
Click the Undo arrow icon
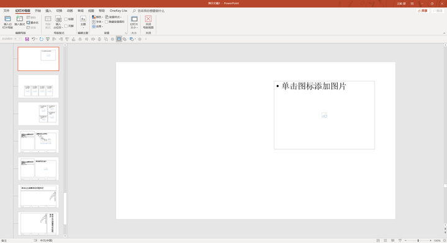tap(34, 39)
